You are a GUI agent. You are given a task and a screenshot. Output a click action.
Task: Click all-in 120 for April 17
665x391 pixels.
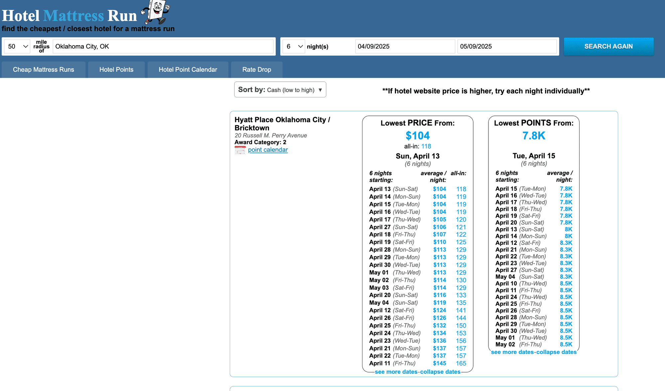(461, 220)
